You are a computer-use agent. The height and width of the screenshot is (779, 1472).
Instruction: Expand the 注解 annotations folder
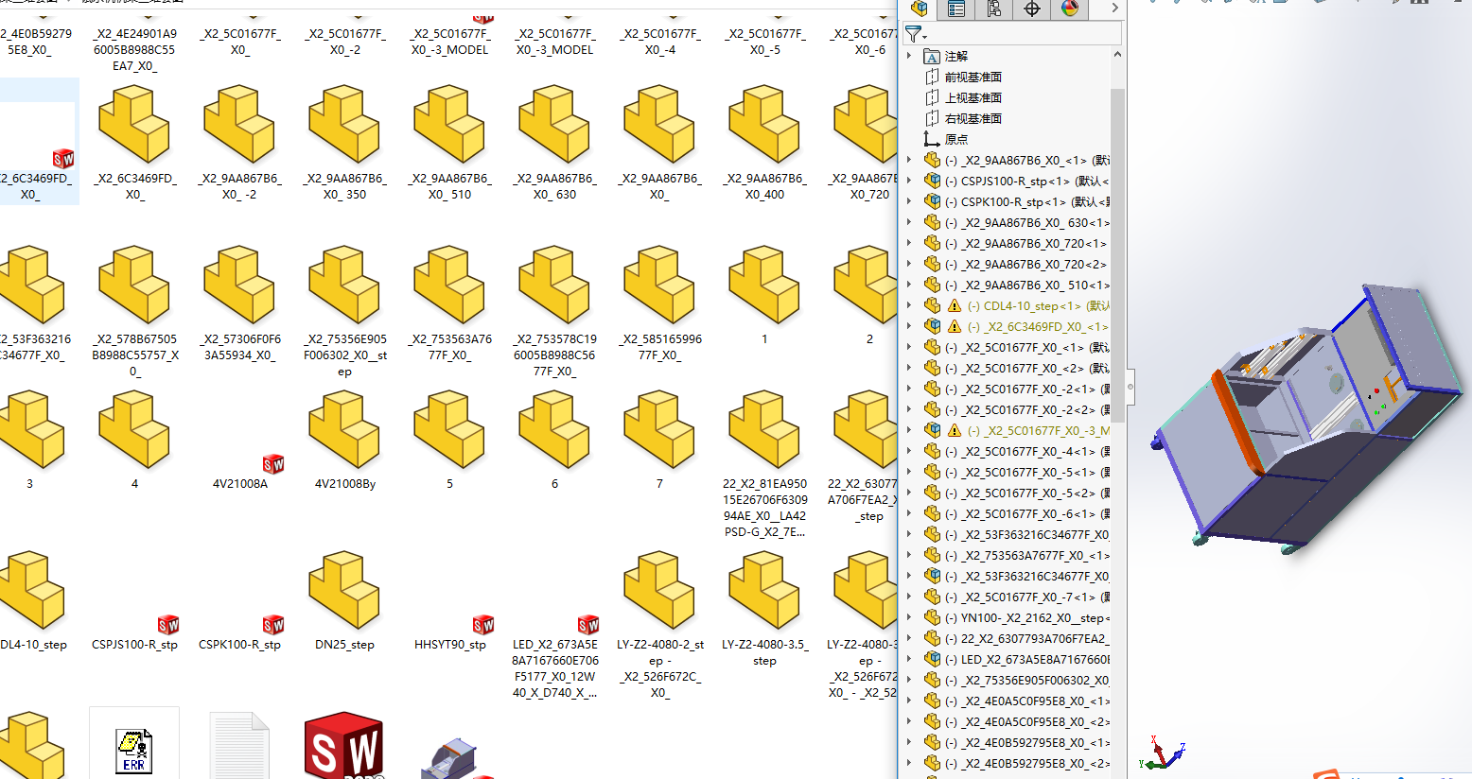tap(909, 56)
